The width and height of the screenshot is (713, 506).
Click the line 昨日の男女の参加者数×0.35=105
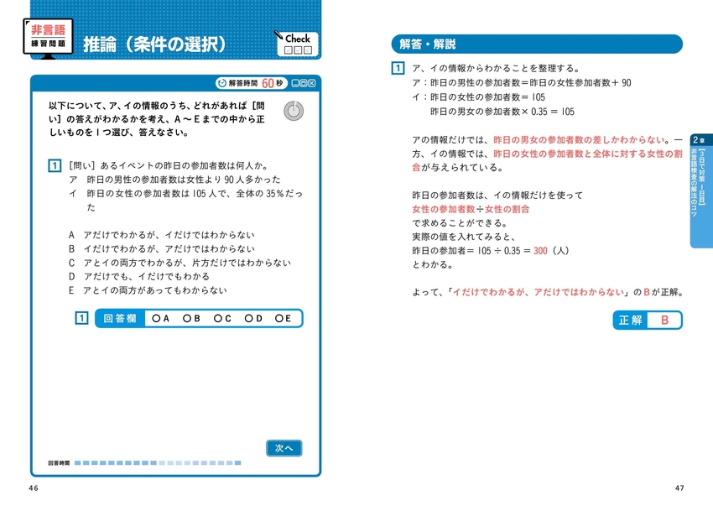(x=502, y=112)
